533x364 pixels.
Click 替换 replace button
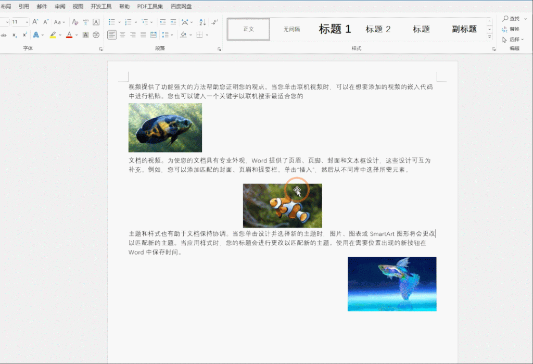pyautogui.click(x=511, y=29)
